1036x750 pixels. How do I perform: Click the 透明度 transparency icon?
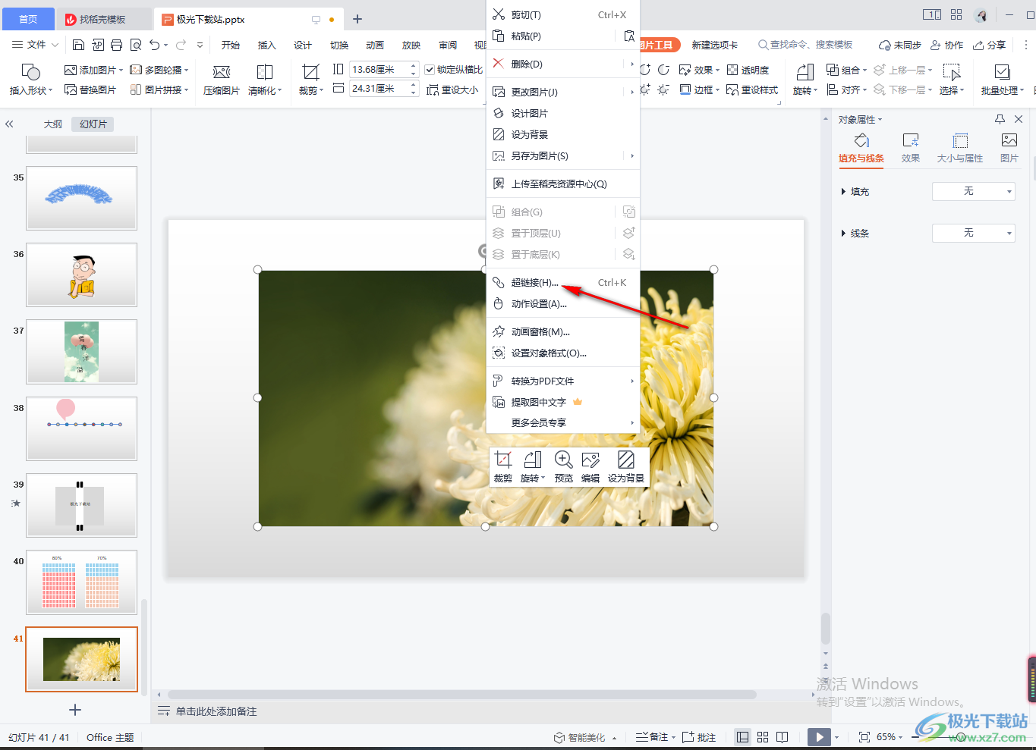[x=748, y=70]
